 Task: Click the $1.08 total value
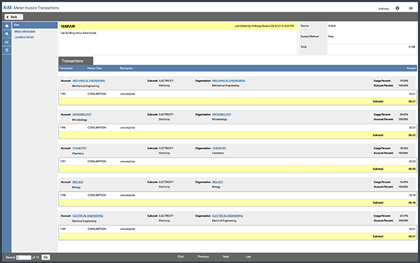(412, 47)
